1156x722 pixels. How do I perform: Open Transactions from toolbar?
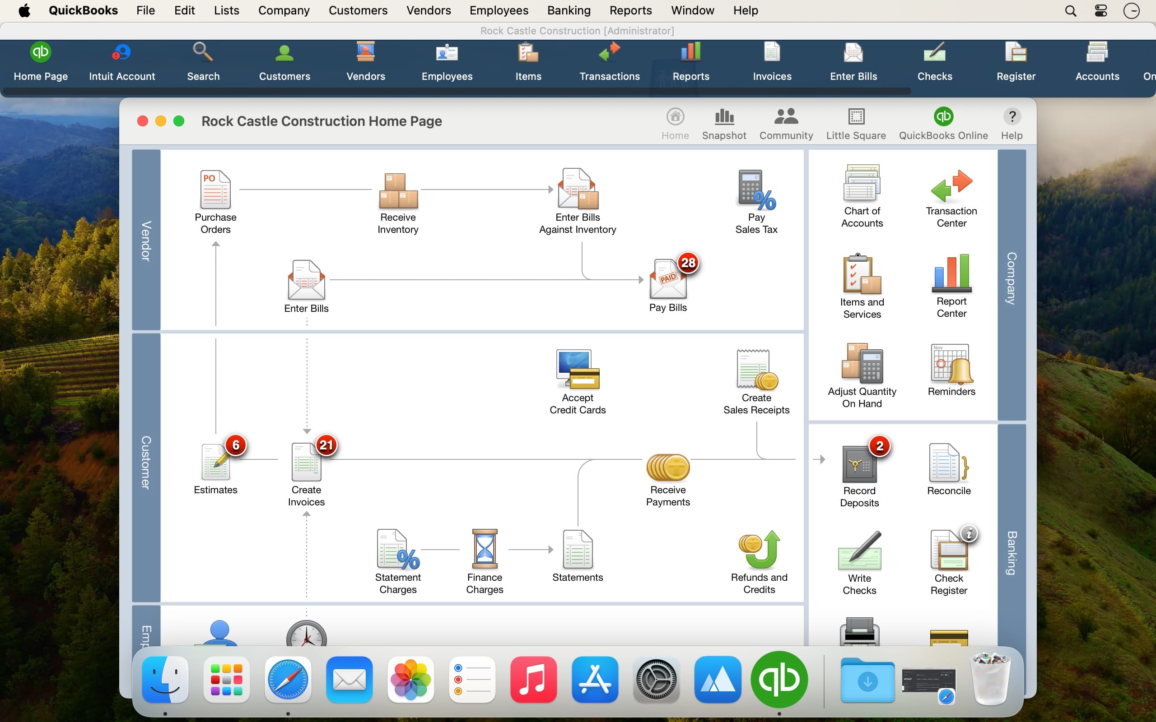click(610, 62)
